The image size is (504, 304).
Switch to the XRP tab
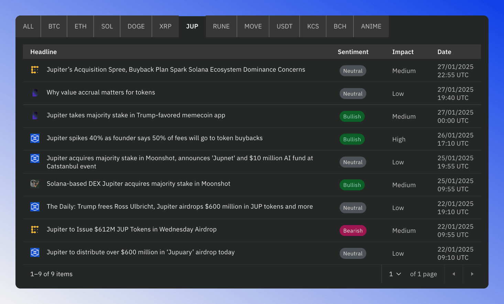pyautogui.click(x=165, y=26)
